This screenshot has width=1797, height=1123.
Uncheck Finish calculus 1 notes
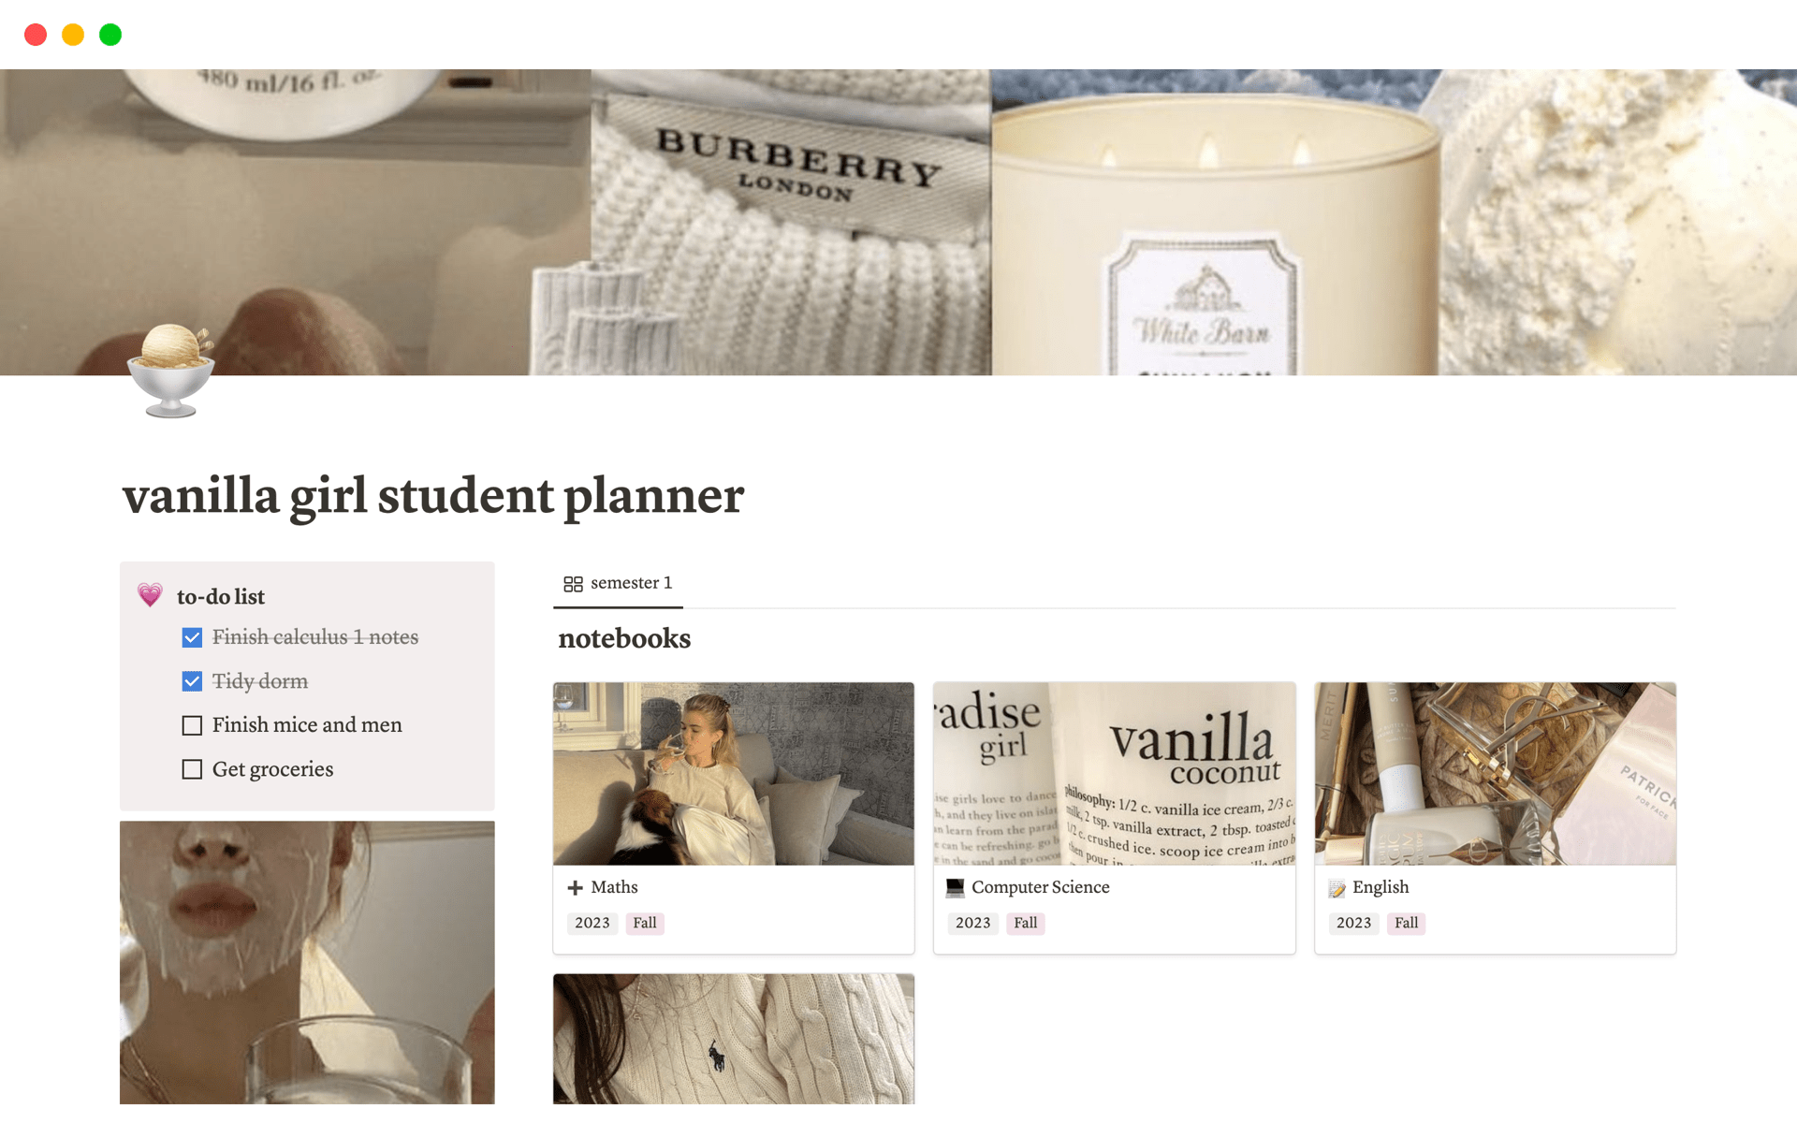point(192,637)
